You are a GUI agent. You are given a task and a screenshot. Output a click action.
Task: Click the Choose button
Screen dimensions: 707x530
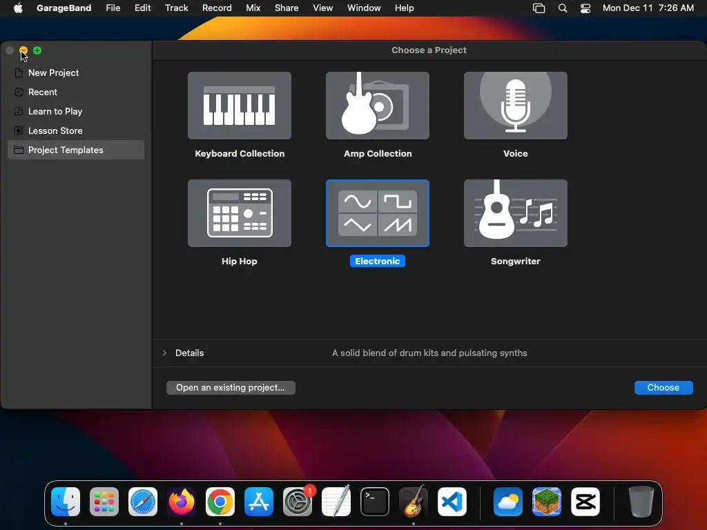click(664, 388)
